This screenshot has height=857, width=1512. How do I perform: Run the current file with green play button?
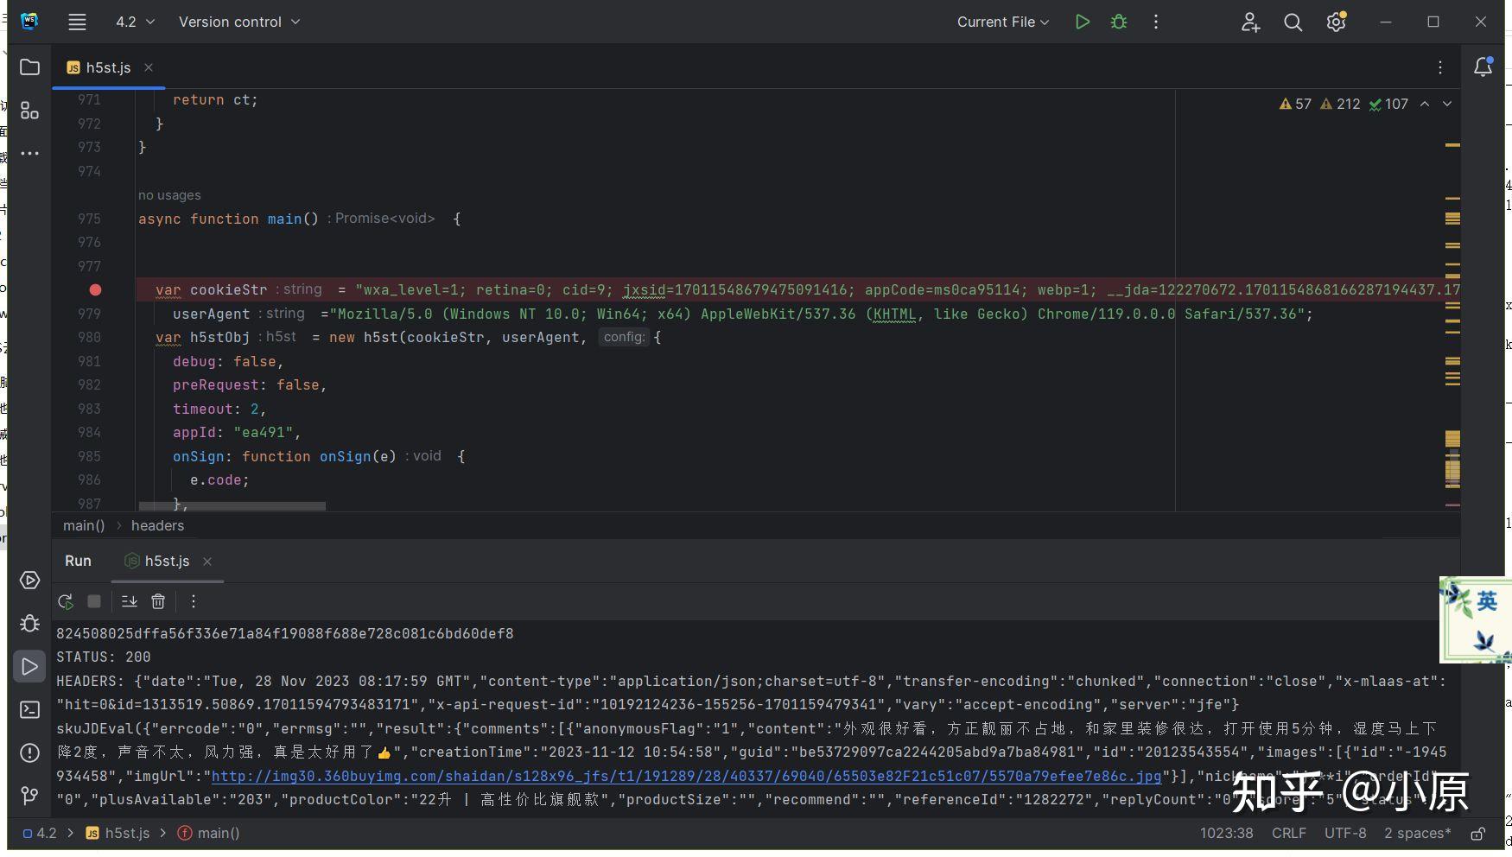coord(1082,22)
